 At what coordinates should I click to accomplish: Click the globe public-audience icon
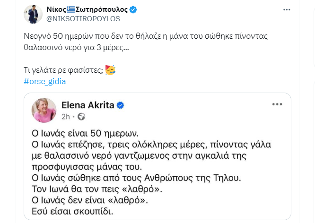[81, 116]
